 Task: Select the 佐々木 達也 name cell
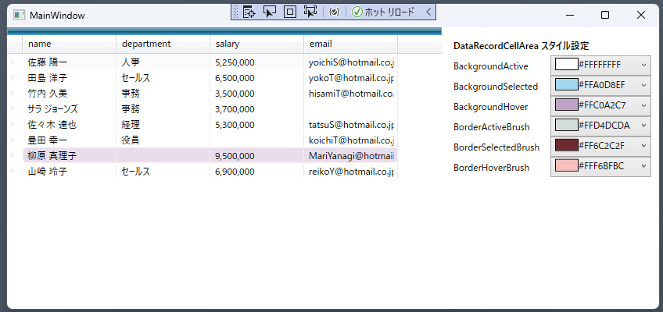point(70,125)
